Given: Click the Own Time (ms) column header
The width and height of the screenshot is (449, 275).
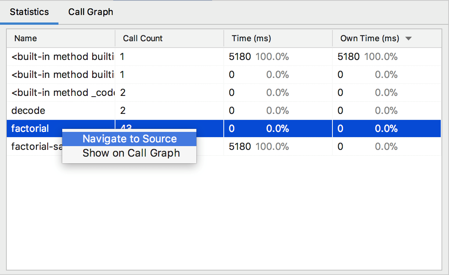Looking at the screenshot, I should 370,38.
